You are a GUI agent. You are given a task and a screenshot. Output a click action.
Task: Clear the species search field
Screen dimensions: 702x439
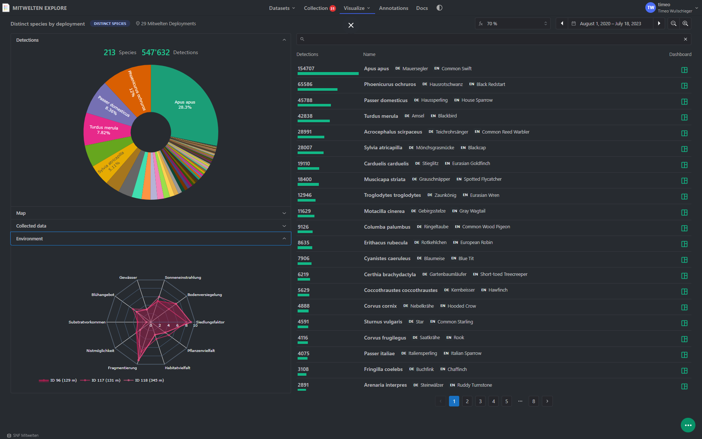[x=685, y=39]
